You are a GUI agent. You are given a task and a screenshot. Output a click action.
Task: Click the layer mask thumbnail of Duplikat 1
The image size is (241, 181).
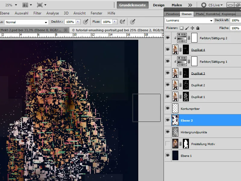186,97
